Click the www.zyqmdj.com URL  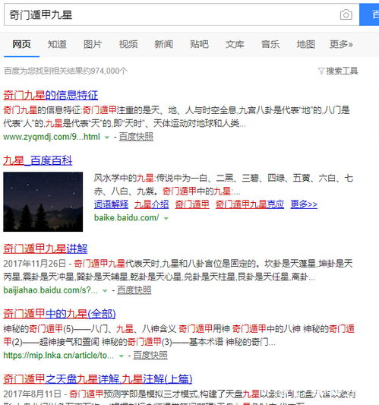52,137
